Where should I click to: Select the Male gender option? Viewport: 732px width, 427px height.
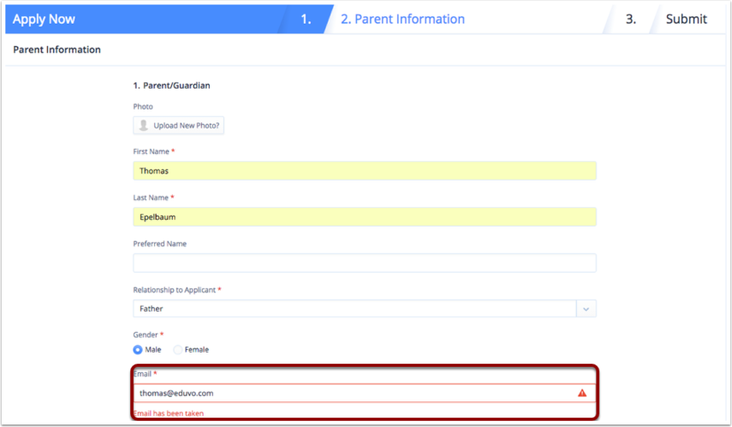pos(138,349)
